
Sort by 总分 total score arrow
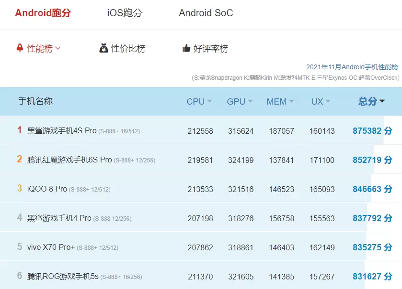coord(382,101)
